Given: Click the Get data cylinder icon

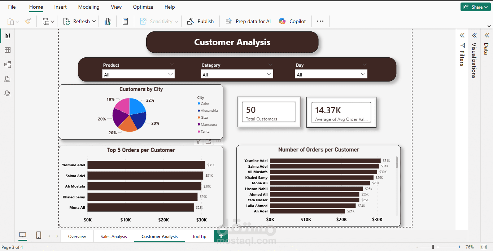Looking at the screenshot, I should coord(46,21).
